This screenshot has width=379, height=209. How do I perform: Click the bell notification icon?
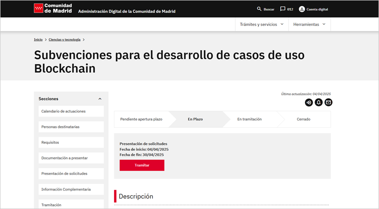[x=319, y=102]
